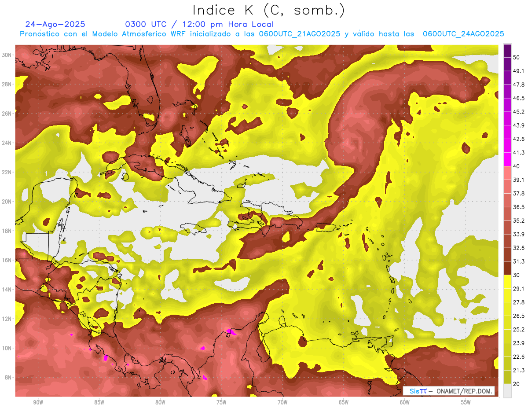Click the '40' color scale label
Viewport: 528px width, 408px height.
(516, 166)
